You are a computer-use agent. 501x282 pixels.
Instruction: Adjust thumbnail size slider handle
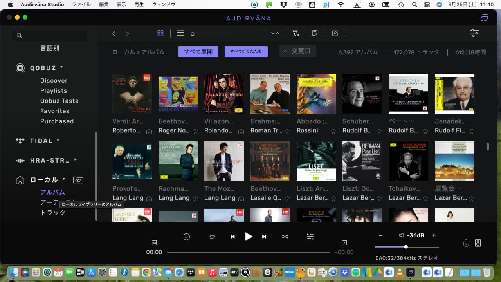click(x=193, y=34)
